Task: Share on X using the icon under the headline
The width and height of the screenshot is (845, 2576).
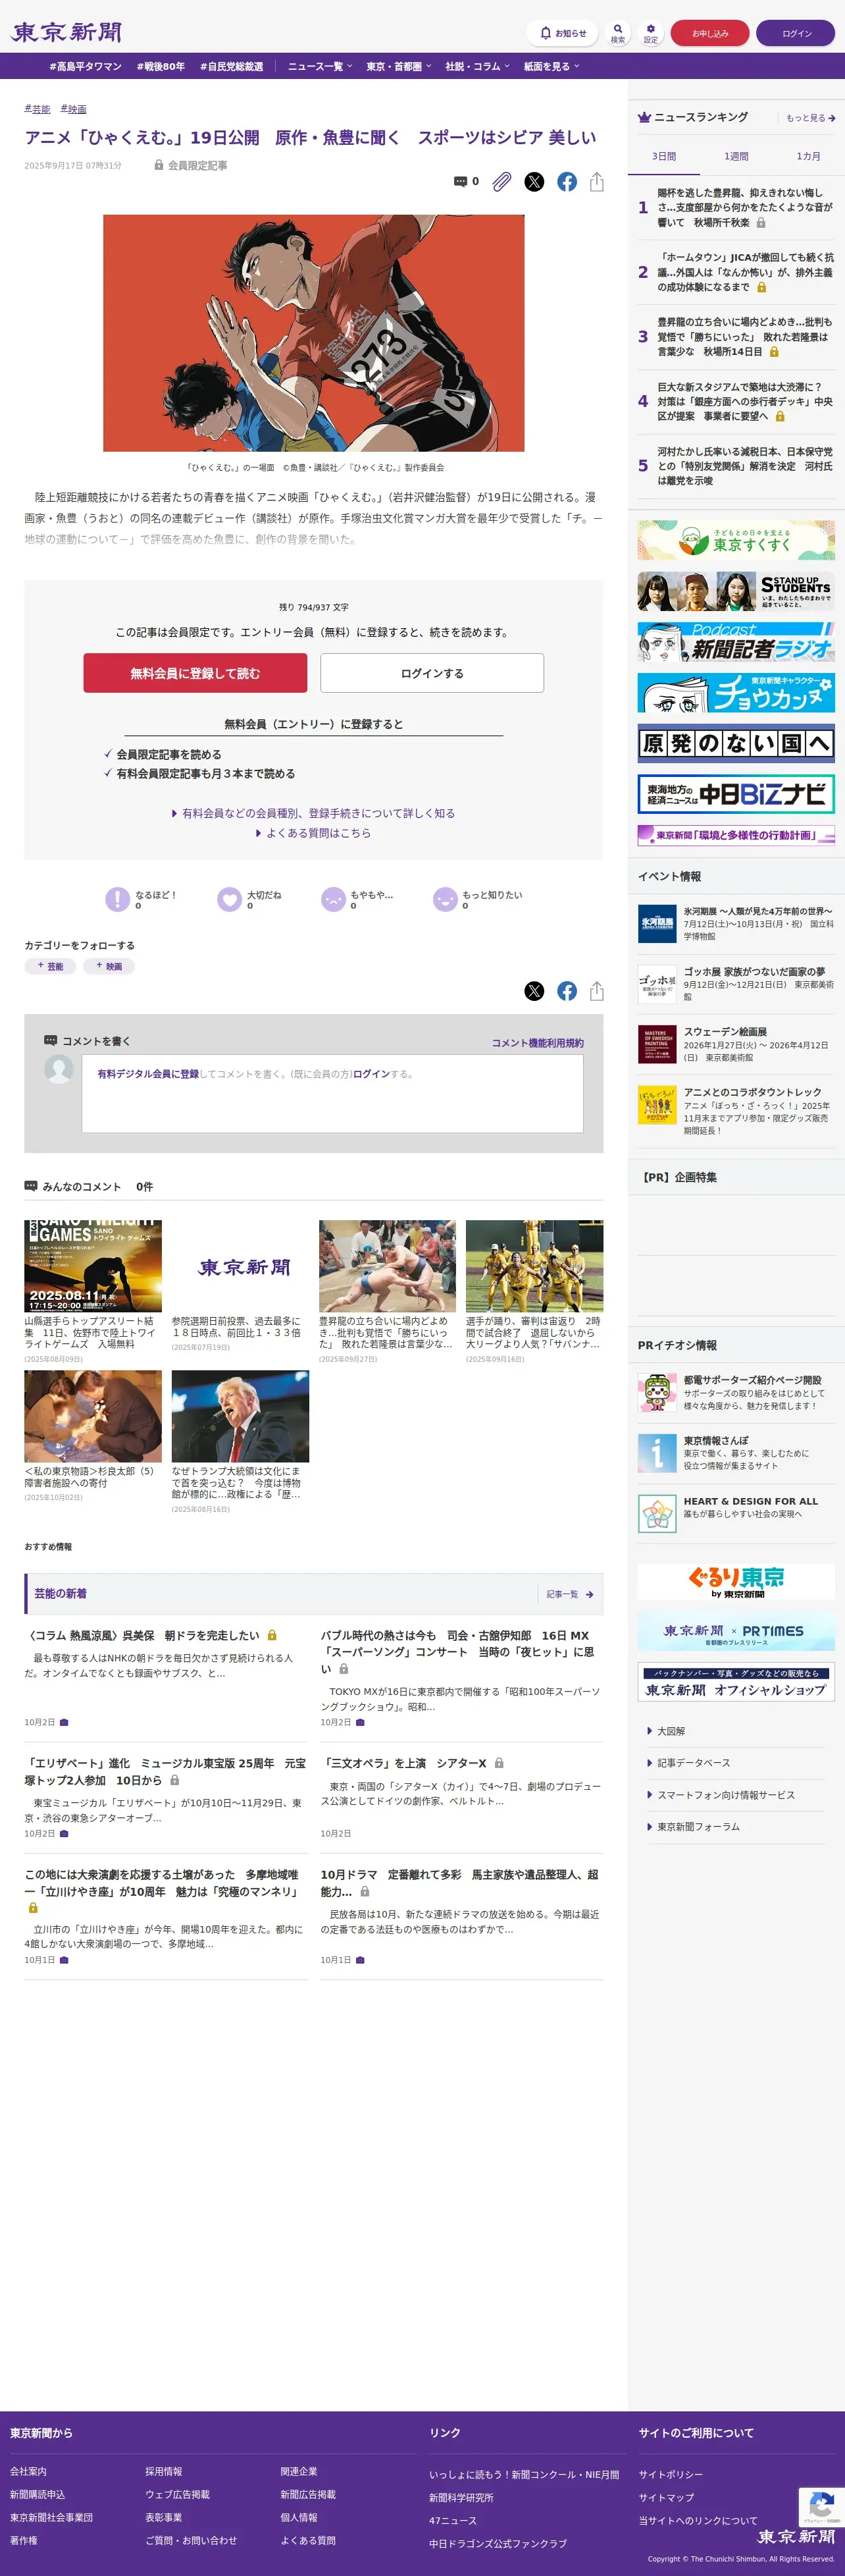Action: pyautogui.click(x=535, y=182)
